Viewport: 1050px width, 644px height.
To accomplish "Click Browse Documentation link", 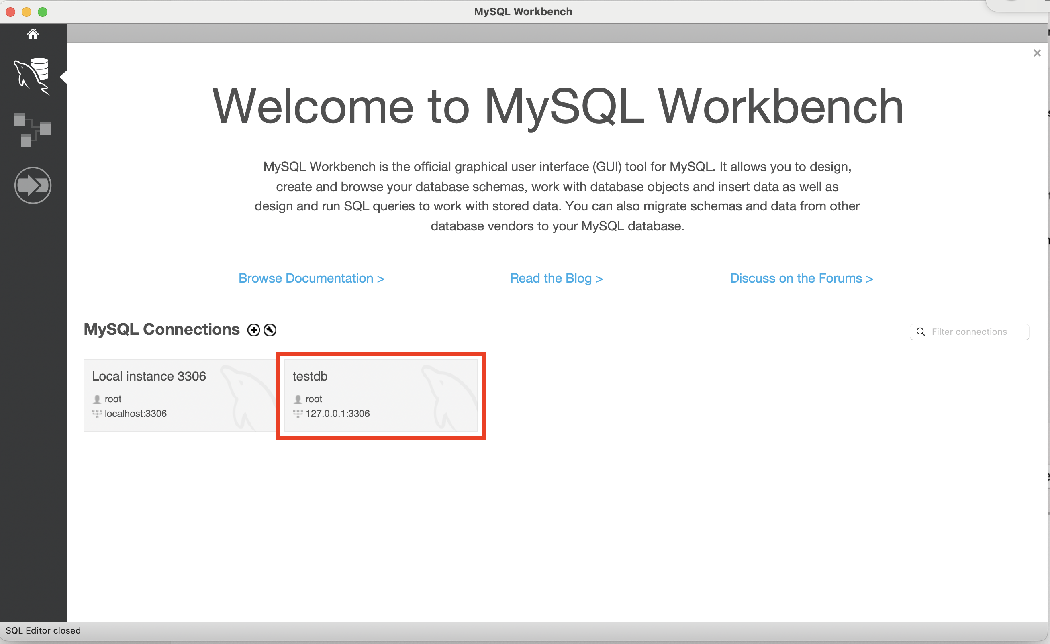I will 311,279.
